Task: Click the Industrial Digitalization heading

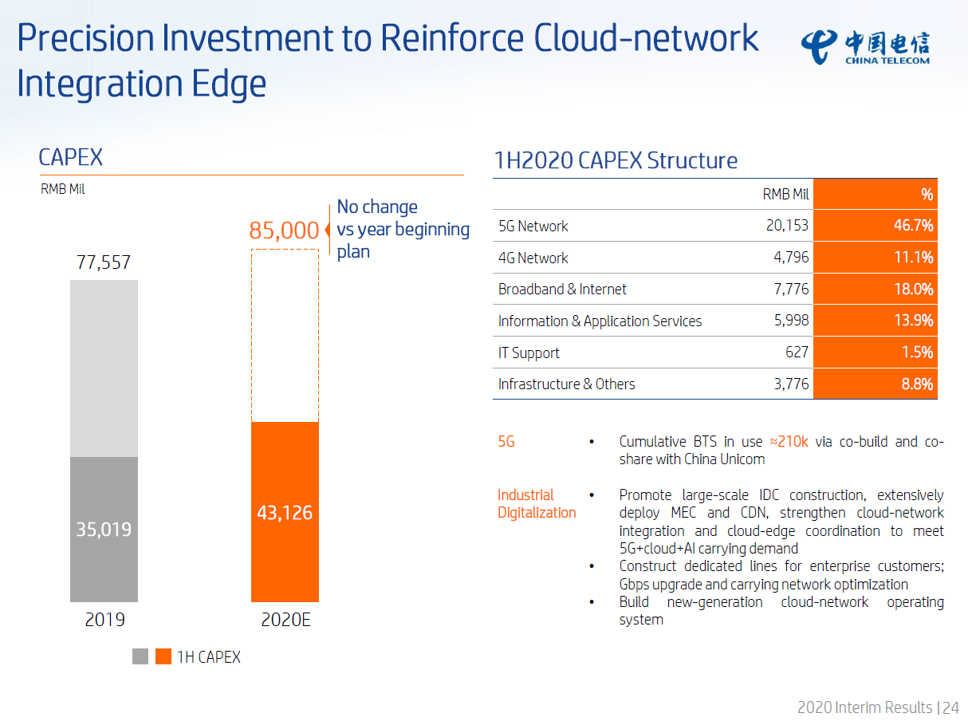Action: click(x=537, y=503)
